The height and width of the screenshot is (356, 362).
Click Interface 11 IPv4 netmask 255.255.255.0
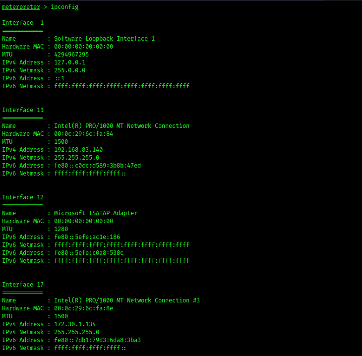(77, 158)
